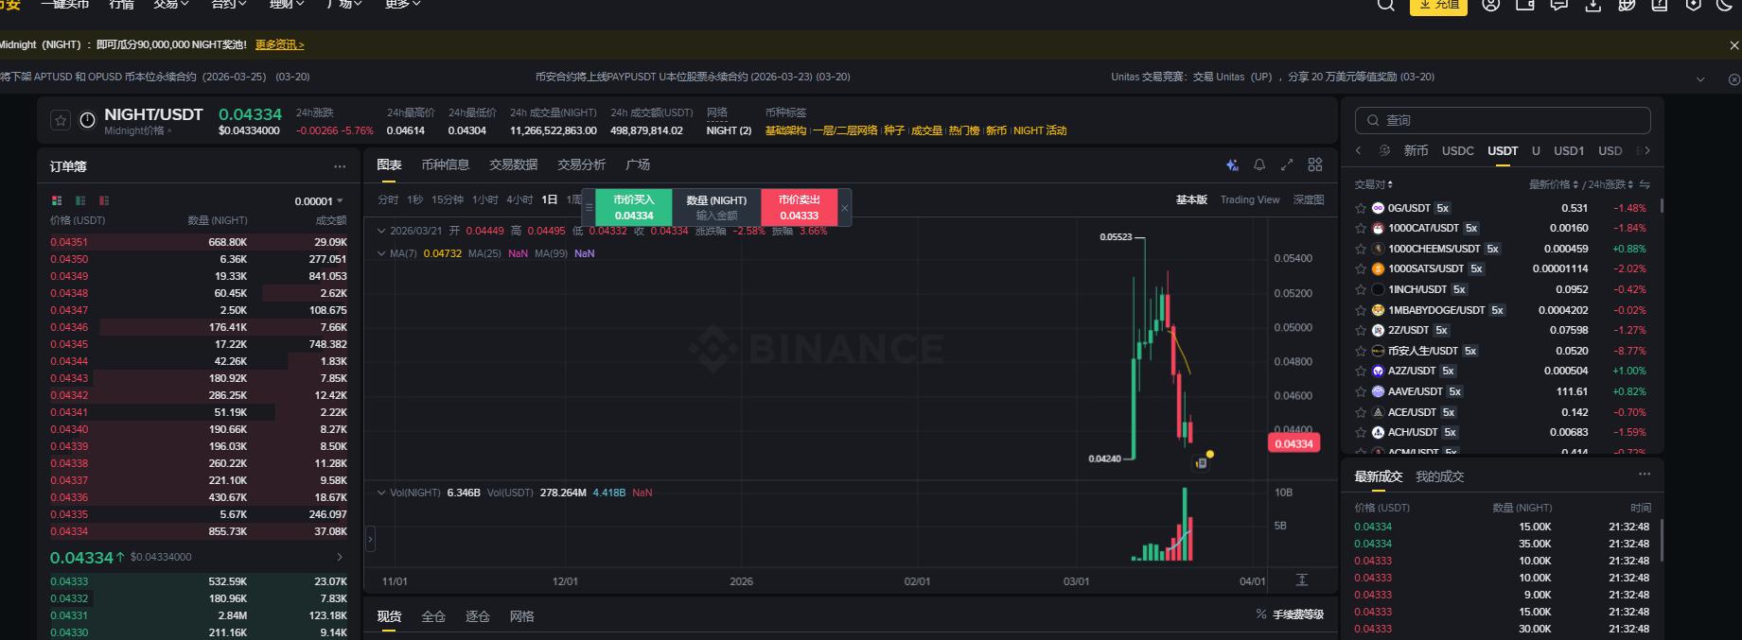The image size is (1742, 640).
Task: Favorite the 1INCH/USDT pair star
Action: (x=1361, y=289)
